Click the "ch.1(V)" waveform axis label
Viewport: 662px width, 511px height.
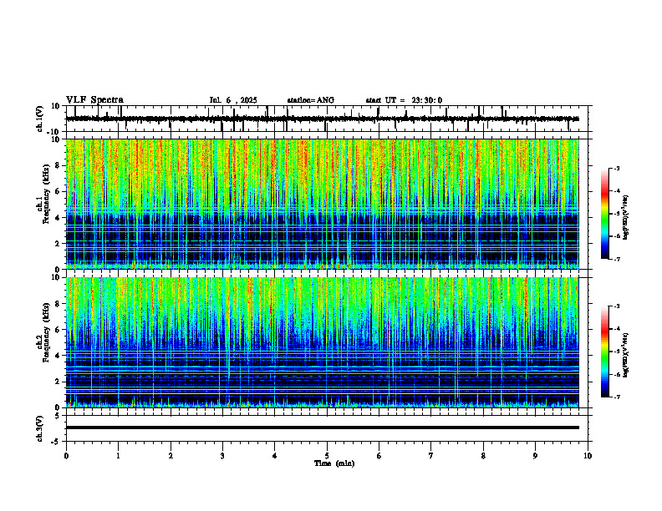pos(39,119)
